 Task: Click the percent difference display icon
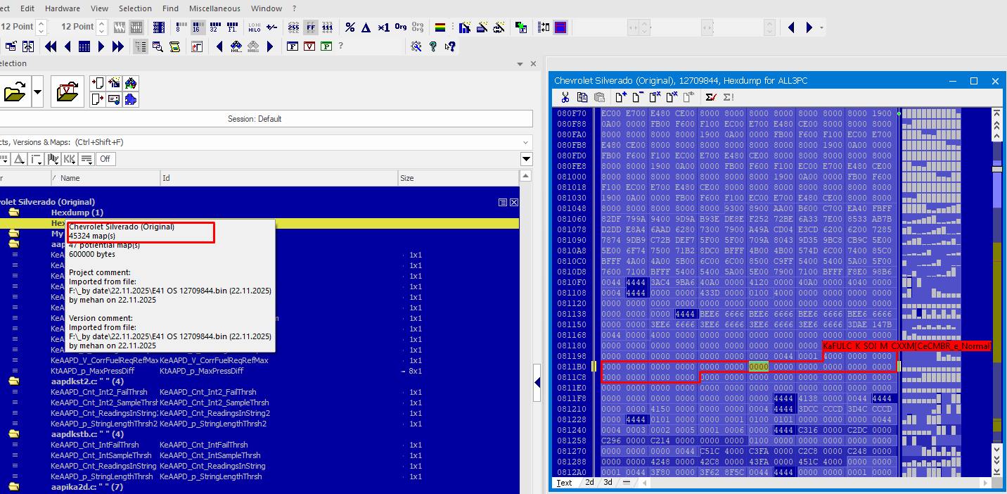point(349,27)
